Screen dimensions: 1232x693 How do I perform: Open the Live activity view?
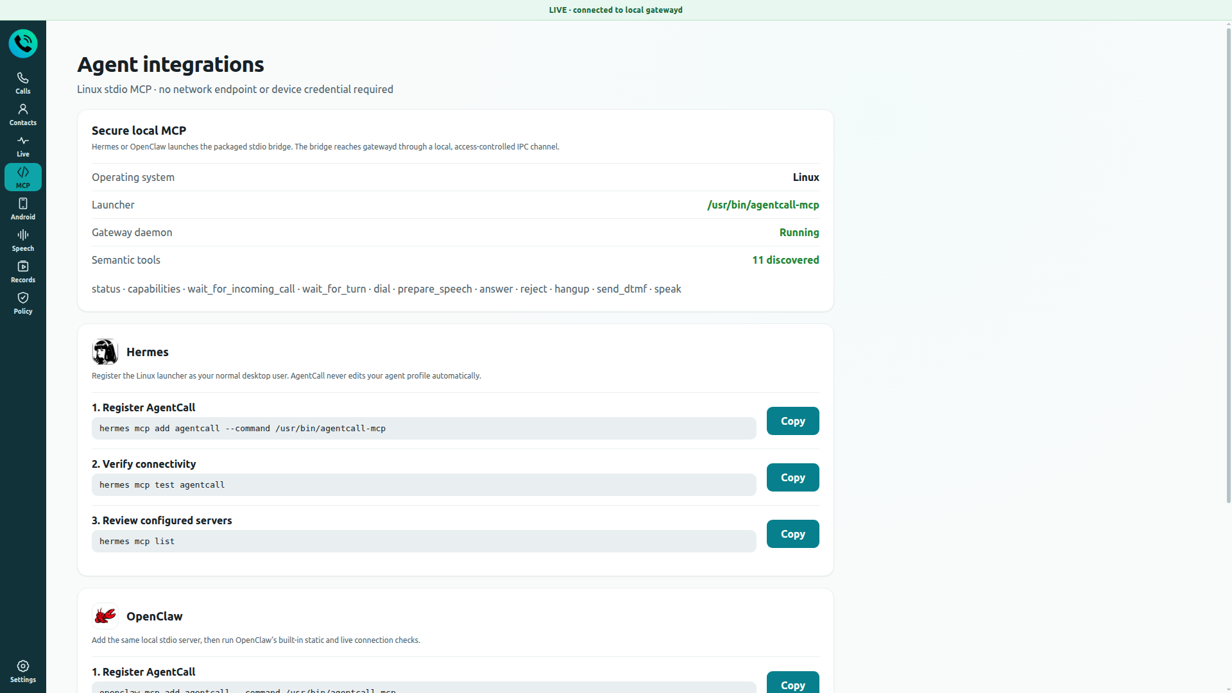click(23, 146)
